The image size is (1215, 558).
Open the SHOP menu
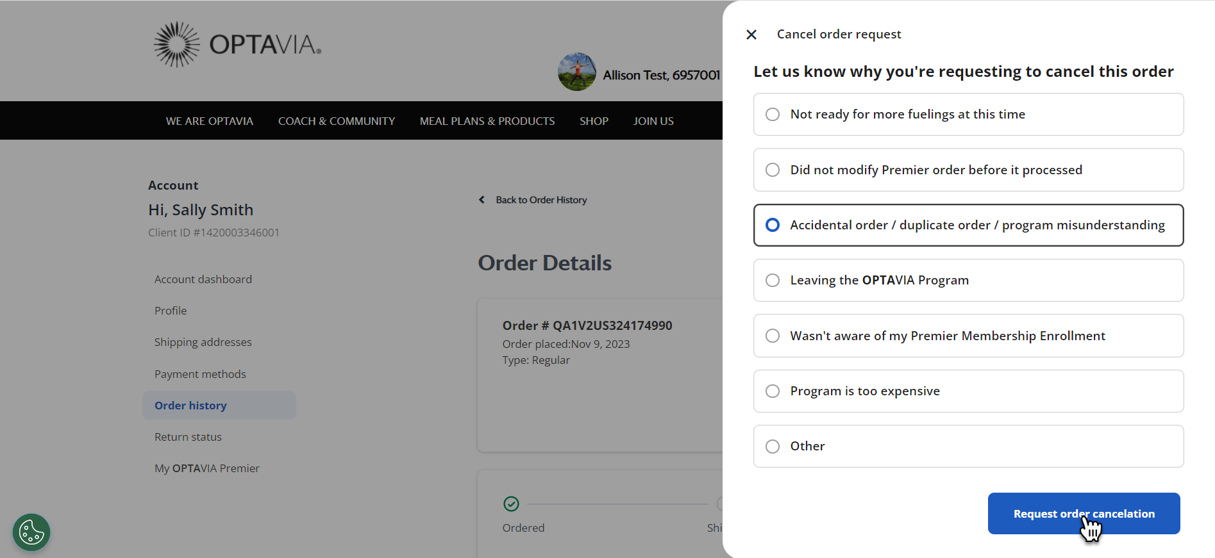(x=593, y=120)
